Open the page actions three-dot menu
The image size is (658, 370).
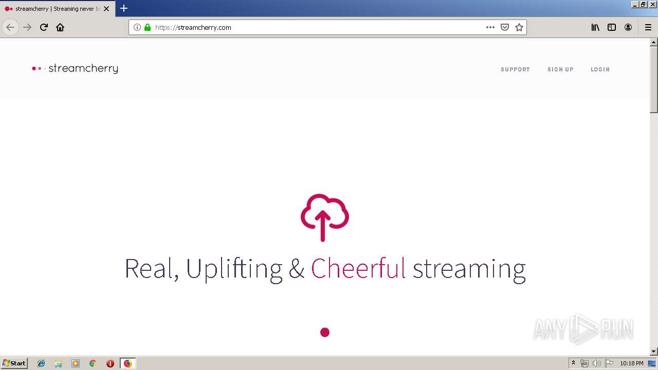(490, 27)
